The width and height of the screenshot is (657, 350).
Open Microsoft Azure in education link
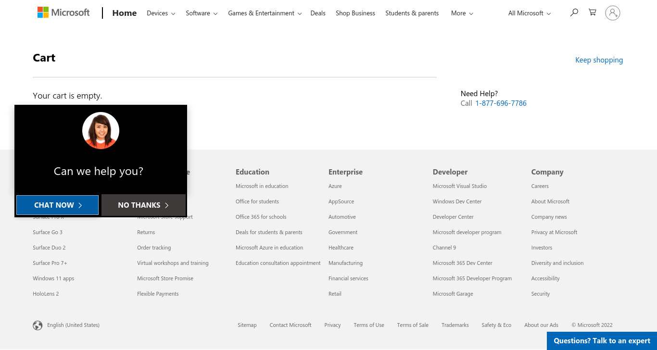[269, 248]
